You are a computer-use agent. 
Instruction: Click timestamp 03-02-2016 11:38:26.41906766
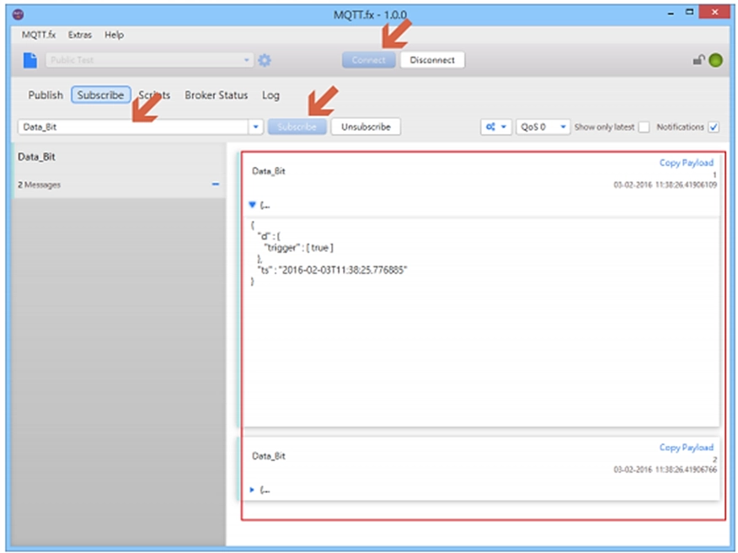665,470
